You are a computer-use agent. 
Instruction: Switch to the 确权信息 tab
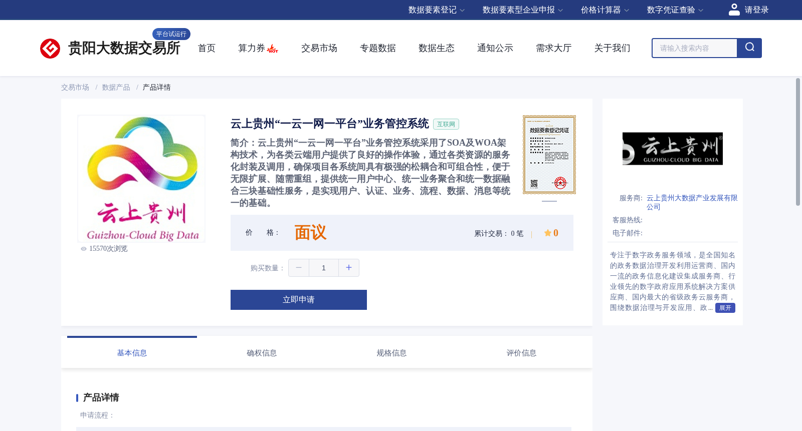[262, 353]
